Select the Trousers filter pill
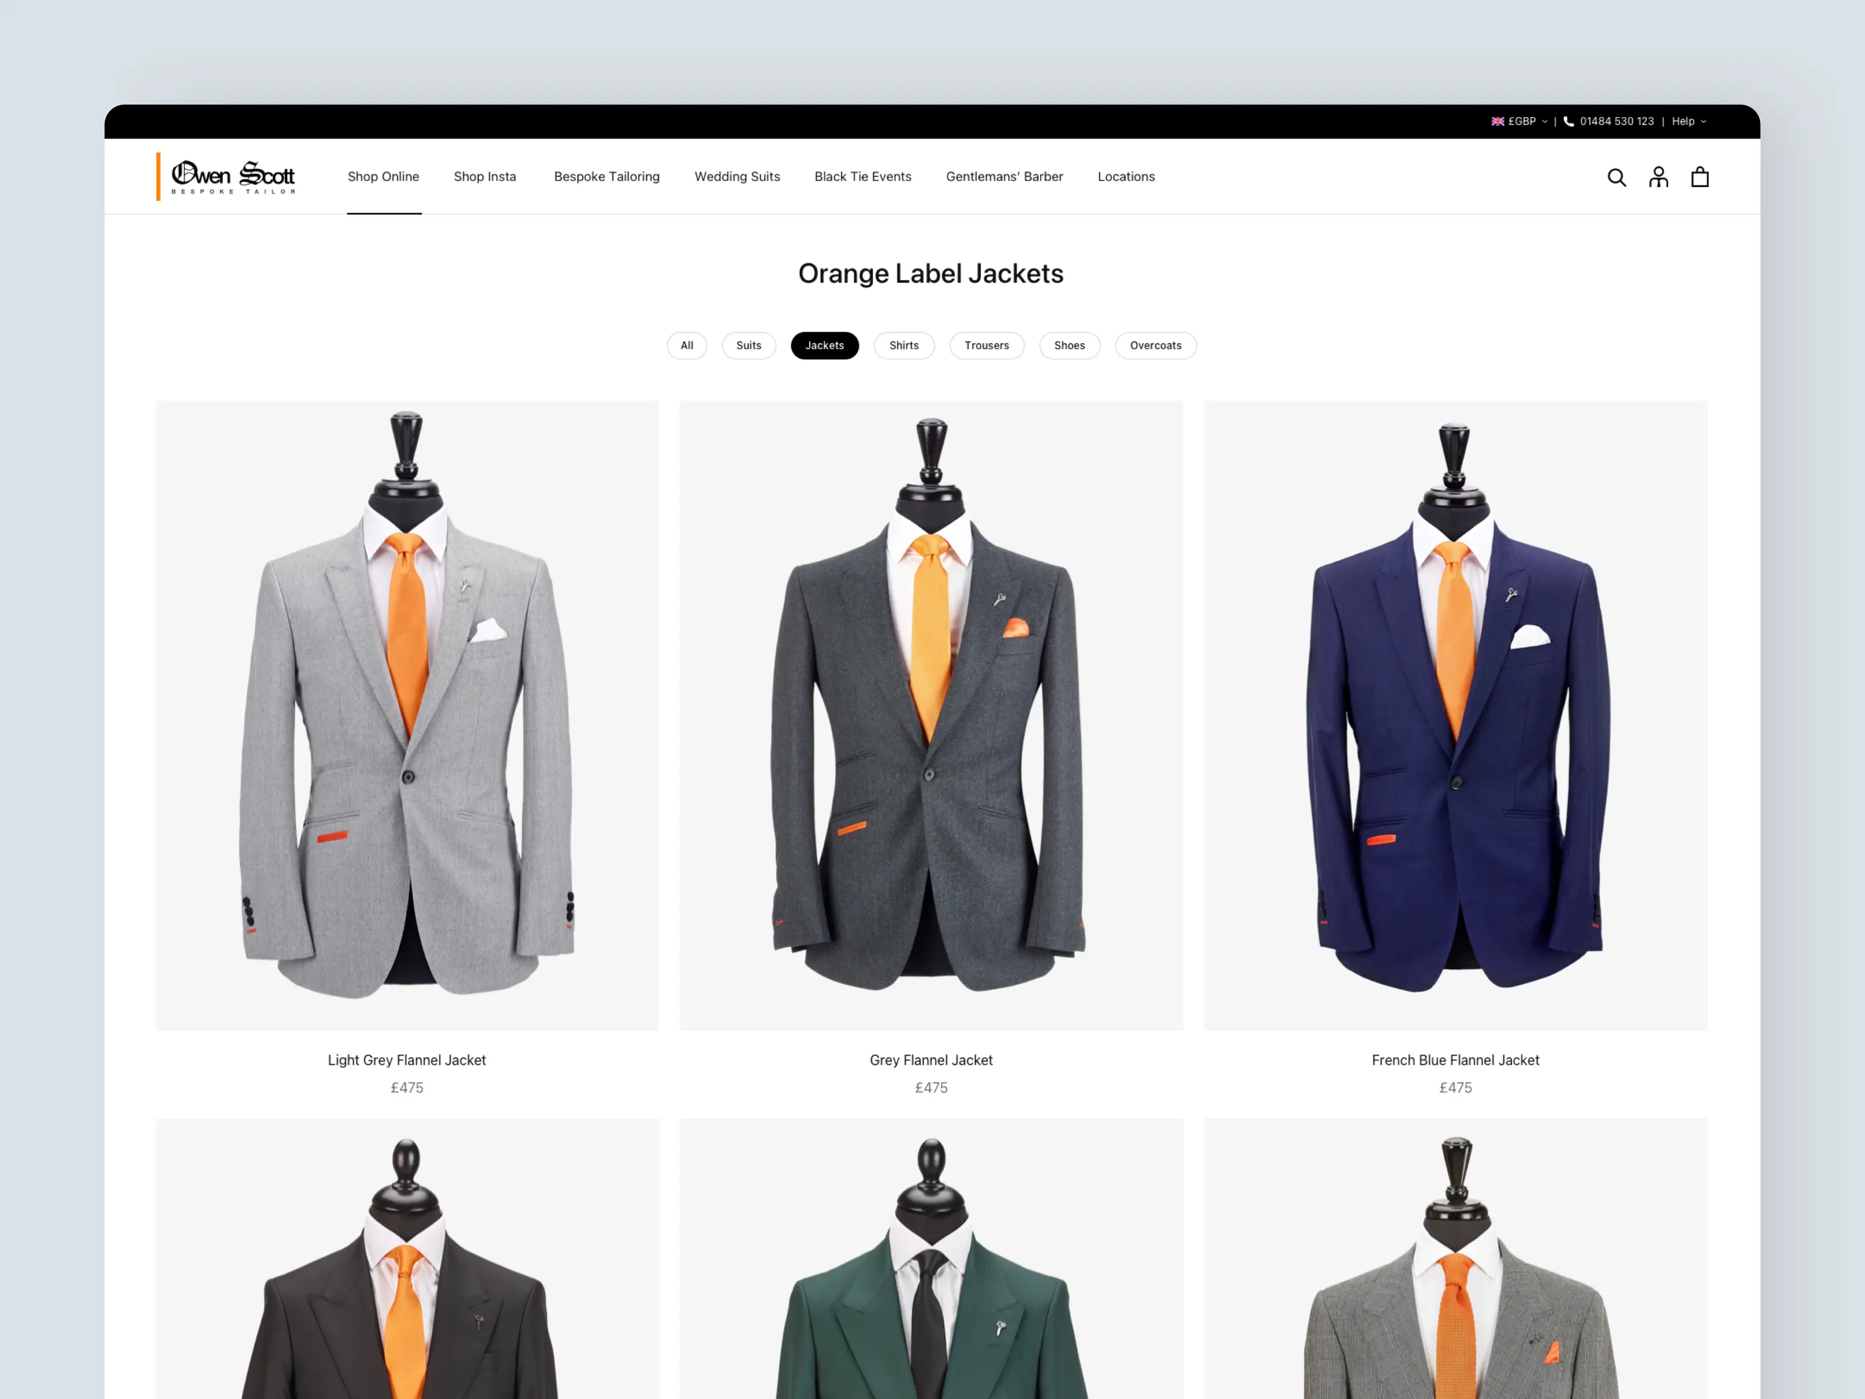This screenshot has width=1865, height=1399. [x=987, y=345]
